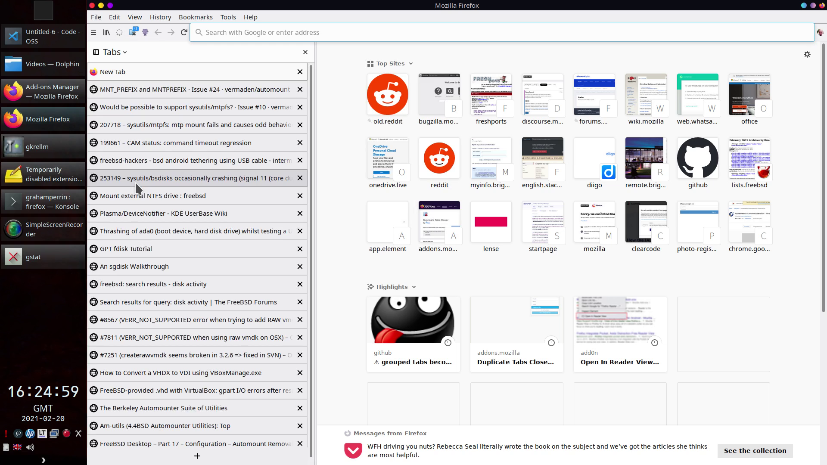Image resolution: width=827 pixels, height=465 pixels.
Task: Open LanguageTool tray icon
Action: (42, 434)
